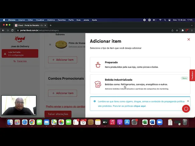Click the Loja fechada status banner
195x146 pixels.
20,54
